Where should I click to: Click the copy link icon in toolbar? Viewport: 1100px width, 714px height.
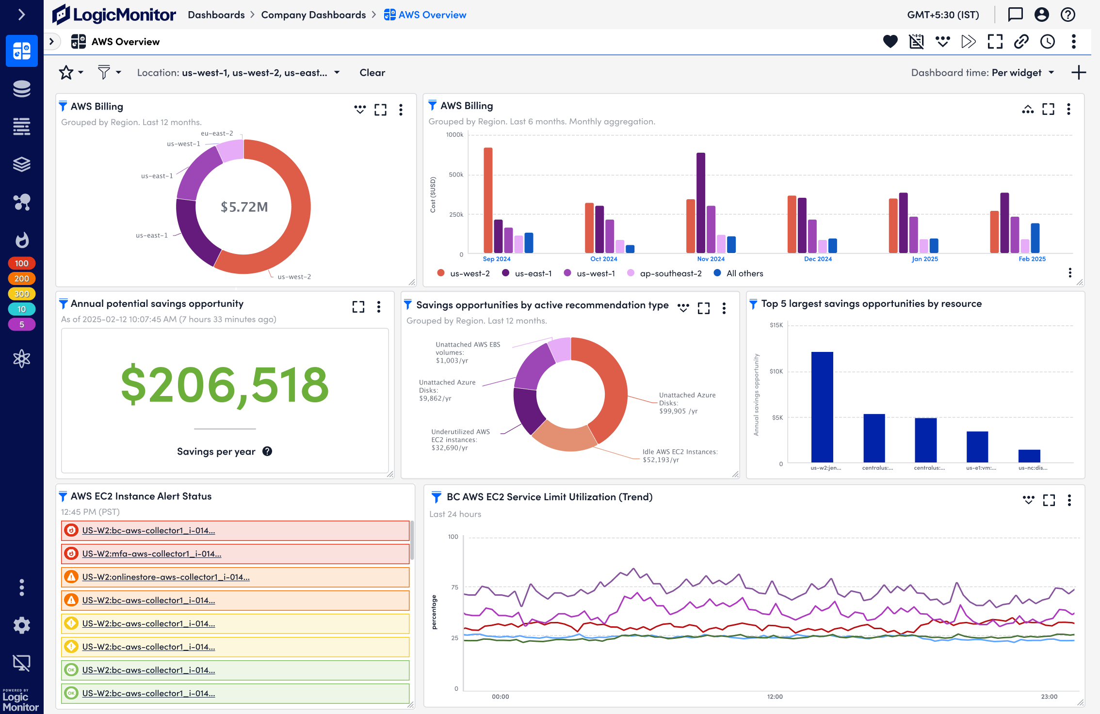click(x=1021, y=42)
